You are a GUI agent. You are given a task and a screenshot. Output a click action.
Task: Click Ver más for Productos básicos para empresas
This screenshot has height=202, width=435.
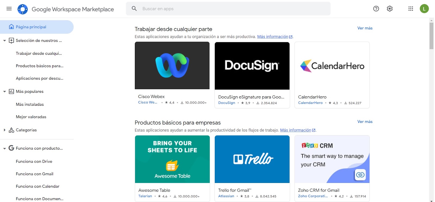tap(365, 122)
